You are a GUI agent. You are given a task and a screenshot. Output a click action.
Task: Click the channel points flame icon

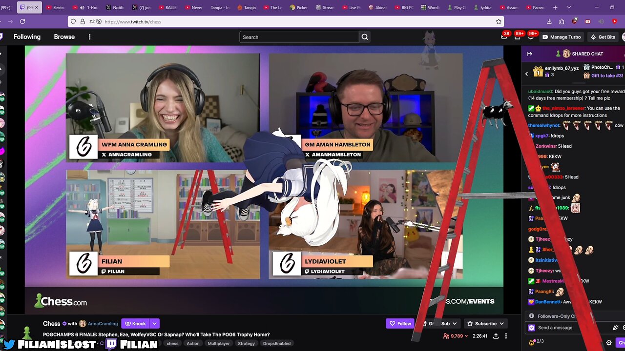click(x=531, y=343)
